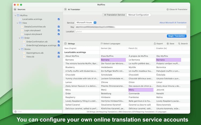Image resolution: width=201 pixels, height=125 pixels.
Task: Switch to the Manual Configuration tab
Action: [x=139, y=15]
